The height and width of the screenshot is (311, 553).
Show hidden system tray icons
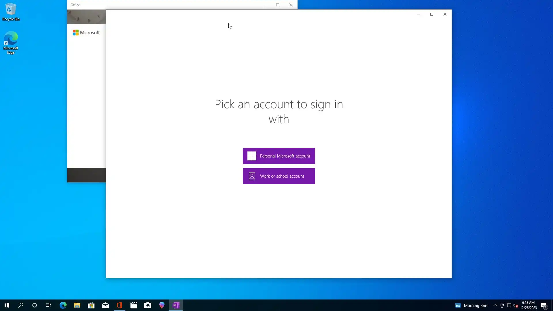(495, 305)
